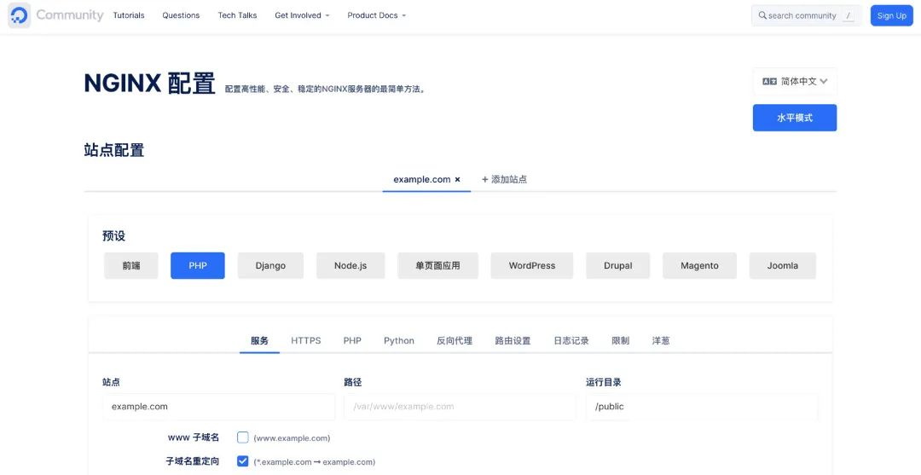Viewport: 921px width, 475px height.
Task: Click the 站点配置 heading text
Action: pyautogui.click(x=114, y=150)
